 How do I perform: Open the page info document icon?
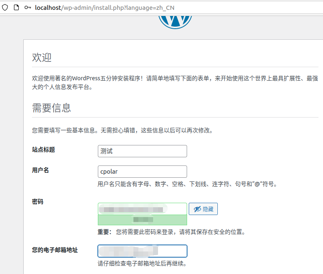(16, 8)
